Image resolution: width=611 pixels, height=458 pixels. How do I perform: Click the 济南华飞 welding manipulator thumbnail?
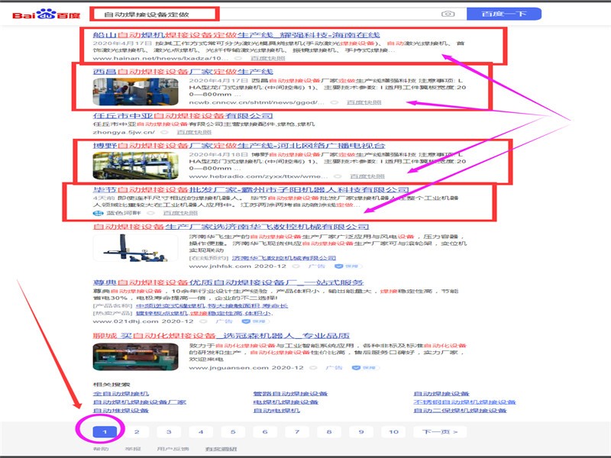[136, 247]
